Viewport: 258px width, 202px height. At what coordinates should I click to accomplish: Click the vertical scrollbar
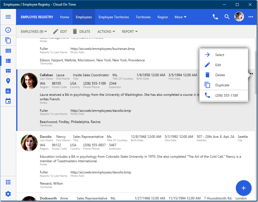pos(255,72)
